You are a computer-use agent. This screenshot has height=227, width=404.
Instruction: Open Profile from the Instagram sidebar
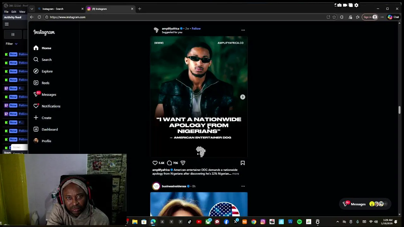coord(42,141)
